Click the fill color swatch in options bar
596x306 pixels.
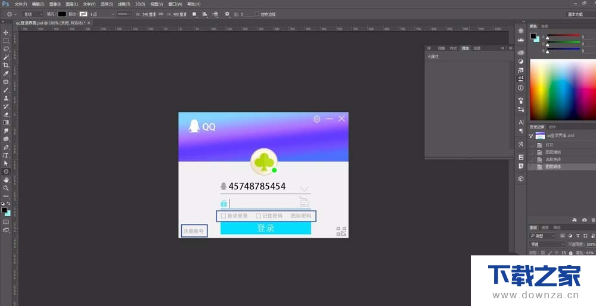point(62,14)
